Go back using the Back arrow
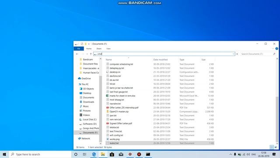This screenshot has height=158, width=280. [x=77, y=54]
